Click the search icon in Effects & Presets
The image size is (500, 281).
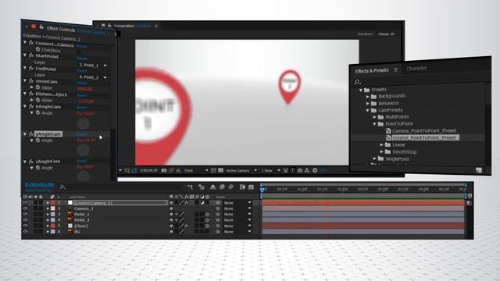pos(358,82)
